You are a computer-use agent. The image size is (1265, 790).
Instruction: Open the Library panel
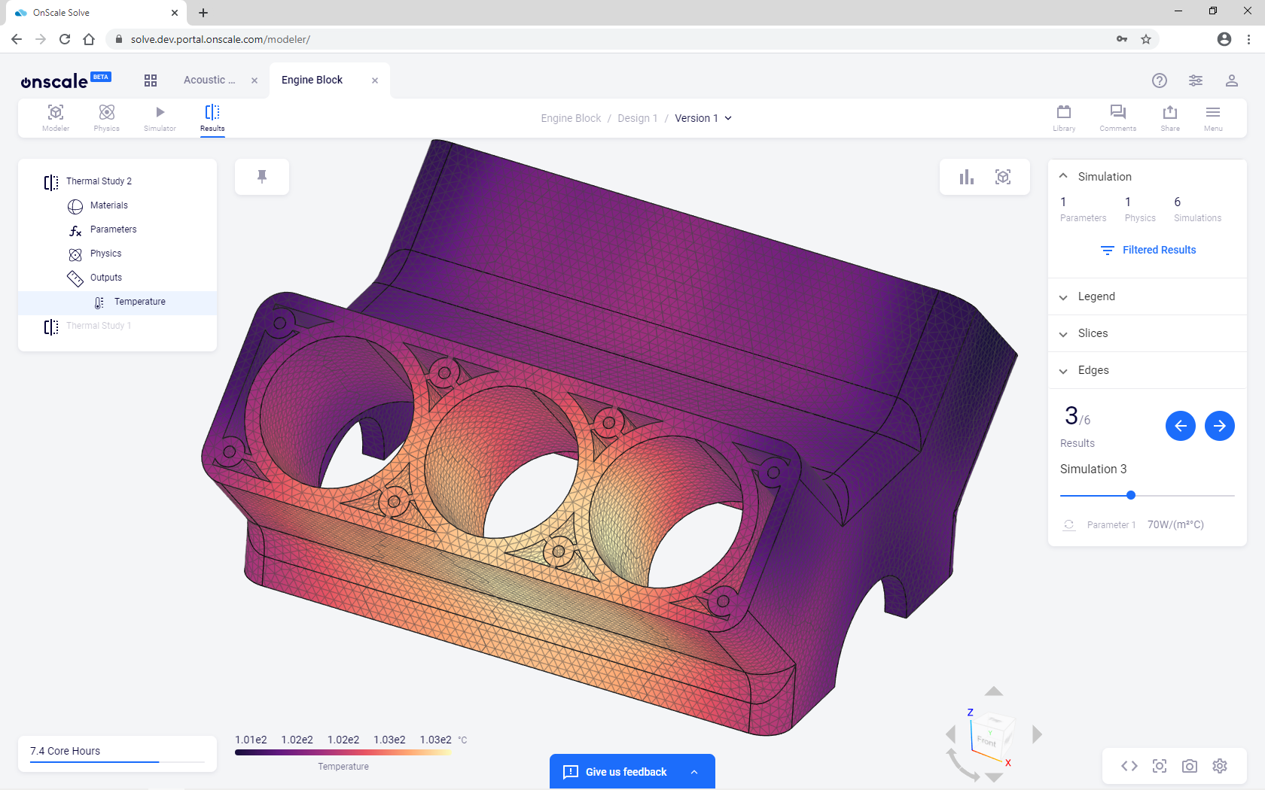click(1063, 117)
